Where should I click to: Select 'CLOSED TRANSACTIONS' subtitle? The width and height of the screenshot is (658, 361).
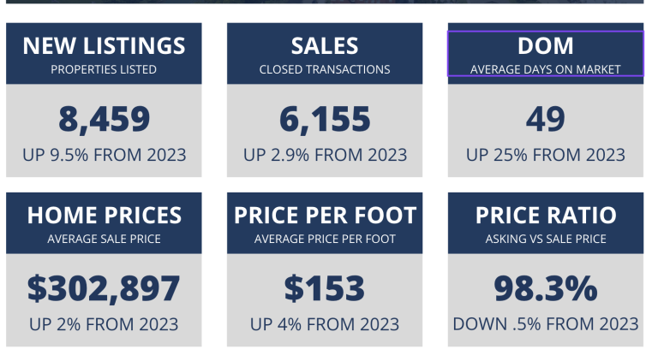coord(325,69)
